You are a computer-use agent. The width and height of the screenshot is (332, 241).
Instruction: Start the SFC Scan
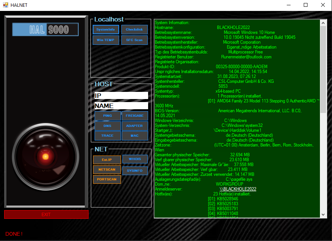[135, 40]
